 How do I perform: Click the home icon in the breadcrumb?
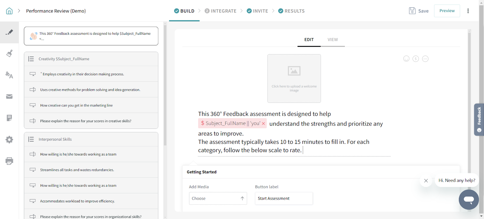(9, 11)
